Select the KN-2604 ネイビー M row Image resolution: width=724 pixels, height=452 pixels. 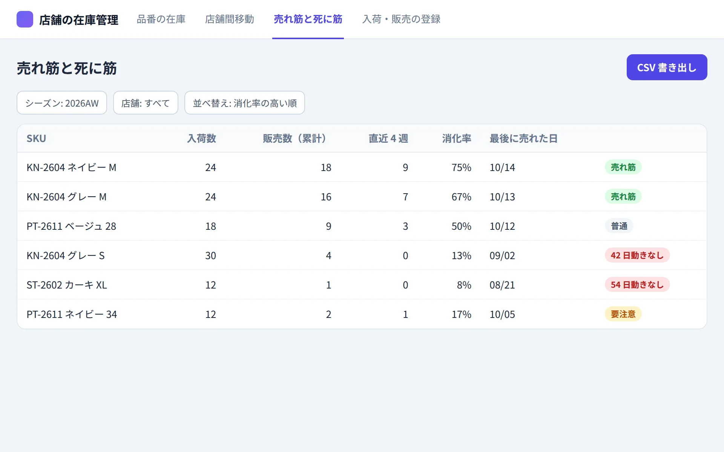pos(362,167)
